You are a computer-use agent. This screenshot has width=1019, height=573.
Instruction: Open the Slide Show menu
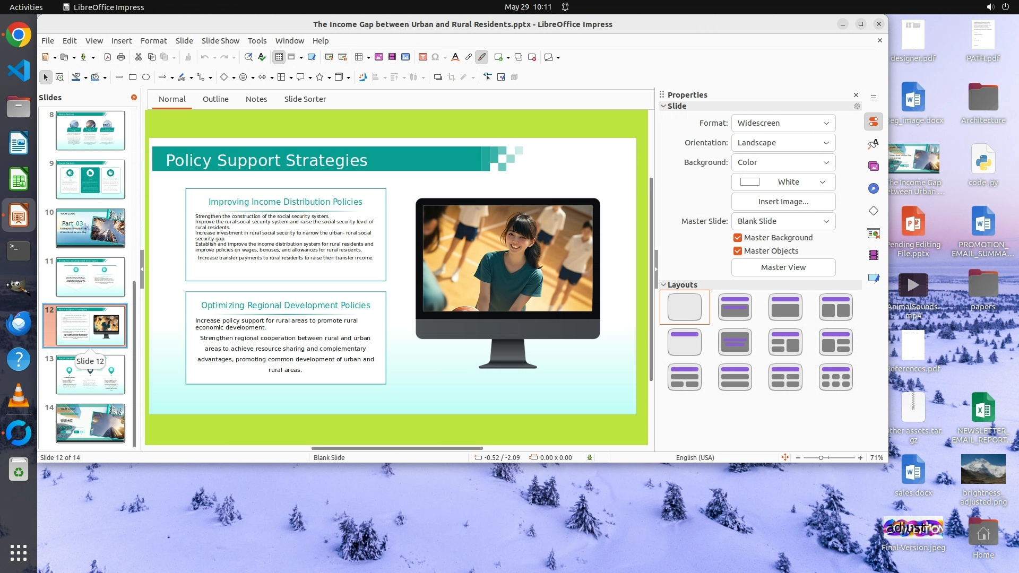[220, 41]
